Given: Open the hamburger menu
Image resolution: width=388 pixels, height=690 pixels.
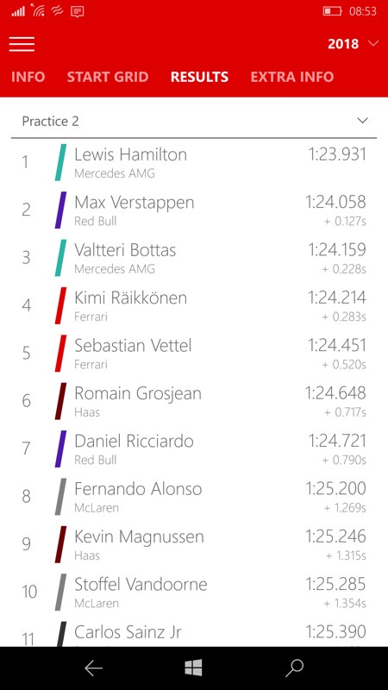Looking at the screenshot, I should (22, 44).
